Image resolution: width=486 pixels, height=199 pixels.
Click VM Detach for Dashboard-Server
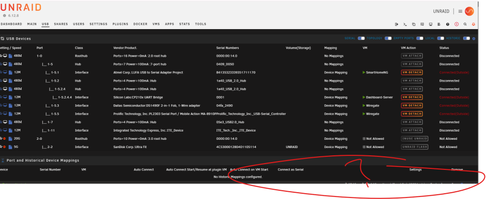(412, 97)
